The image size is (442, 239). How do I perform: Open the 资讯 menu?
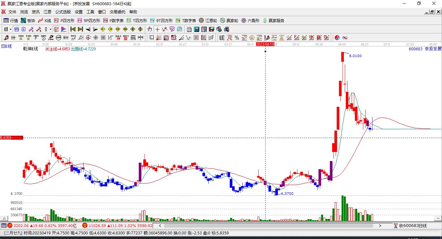[36, 12]
